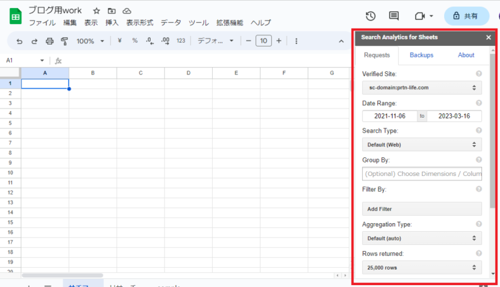Viewport: 500px width, 287px height.
Task: Select column D header
Action: pyautogui.click(x=189, y=73)
